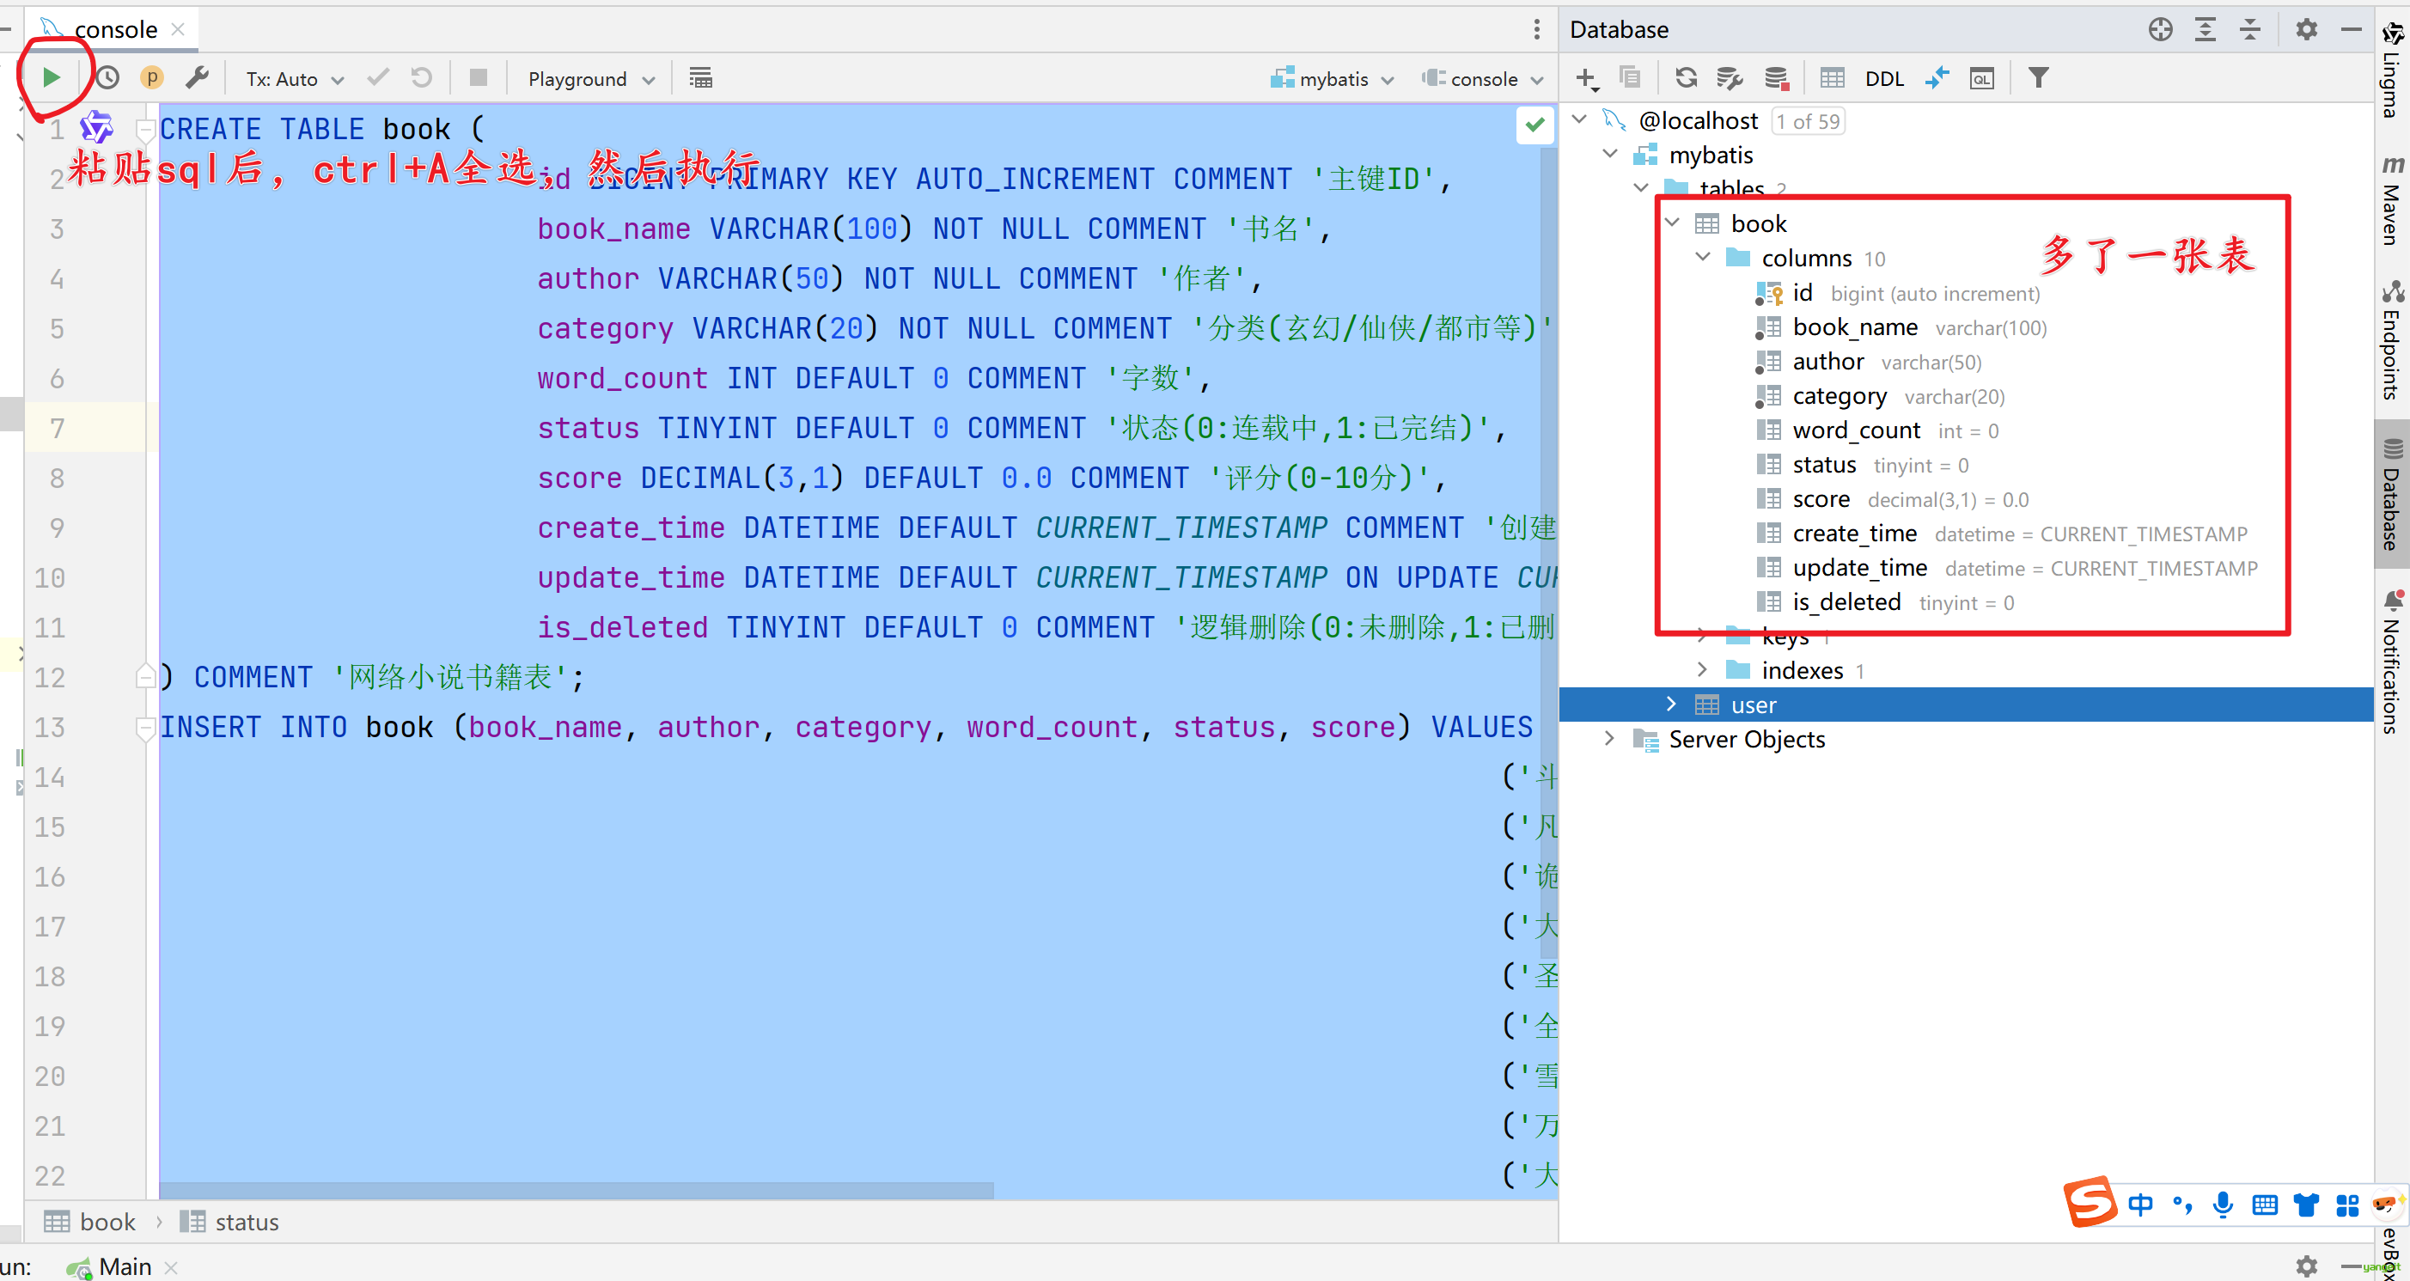2410x1281 pixels.
Task: Click the DDL button
Action: (x=1884, y=78)
